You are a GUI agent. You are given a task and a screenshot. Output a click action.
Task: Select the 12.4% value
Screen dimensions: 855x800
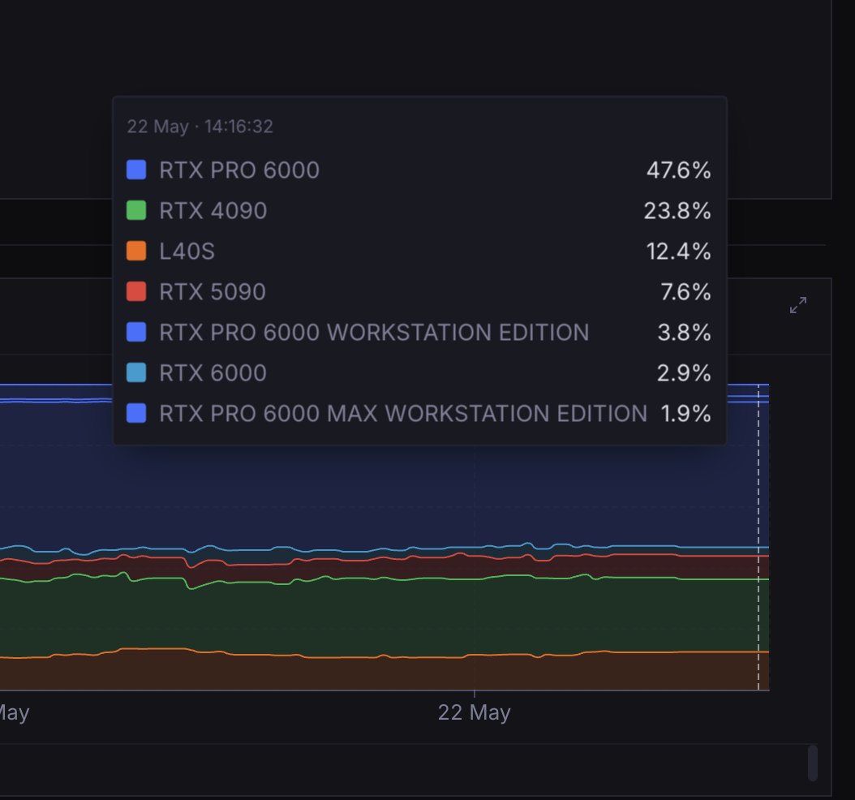[x=678, y=252]
